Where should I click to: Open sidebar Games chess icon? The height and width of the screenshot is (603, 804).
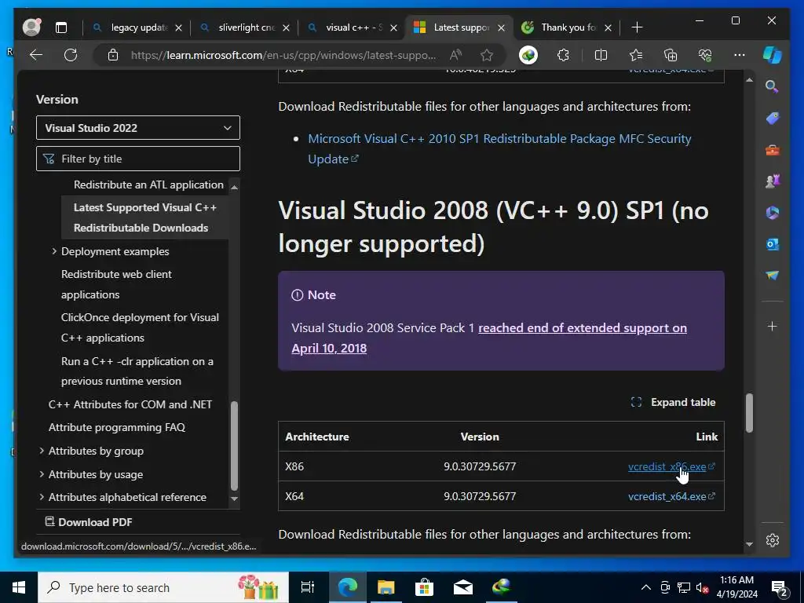coord(773,181)
